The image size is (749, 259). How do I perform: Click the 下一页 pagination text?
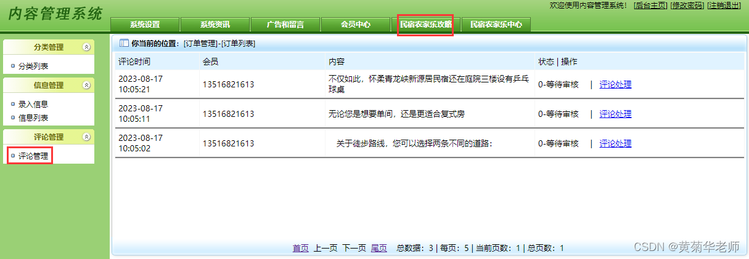pyautogui.click(x=354, y=249)
